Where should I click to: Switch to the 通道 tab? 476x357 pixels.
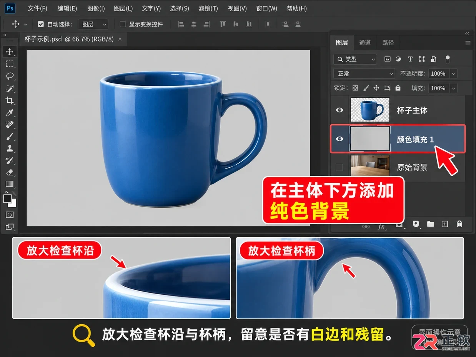365,43
